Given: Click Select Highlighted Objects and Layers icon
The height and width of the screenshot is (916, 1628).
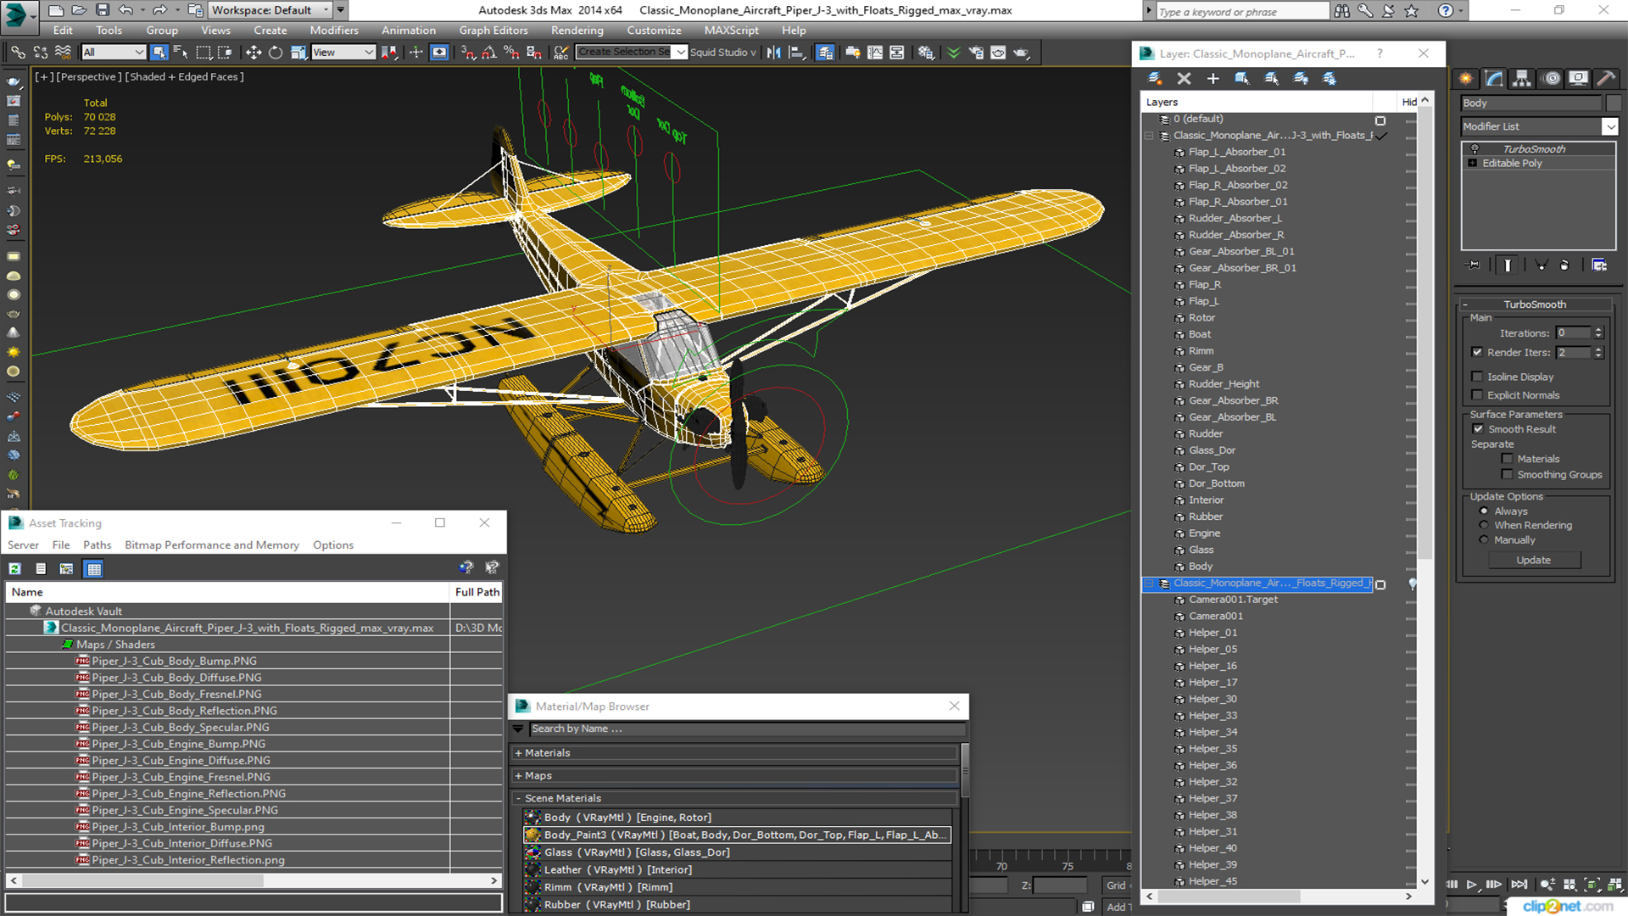Looking at the screenshot, I should (1241, 79).
